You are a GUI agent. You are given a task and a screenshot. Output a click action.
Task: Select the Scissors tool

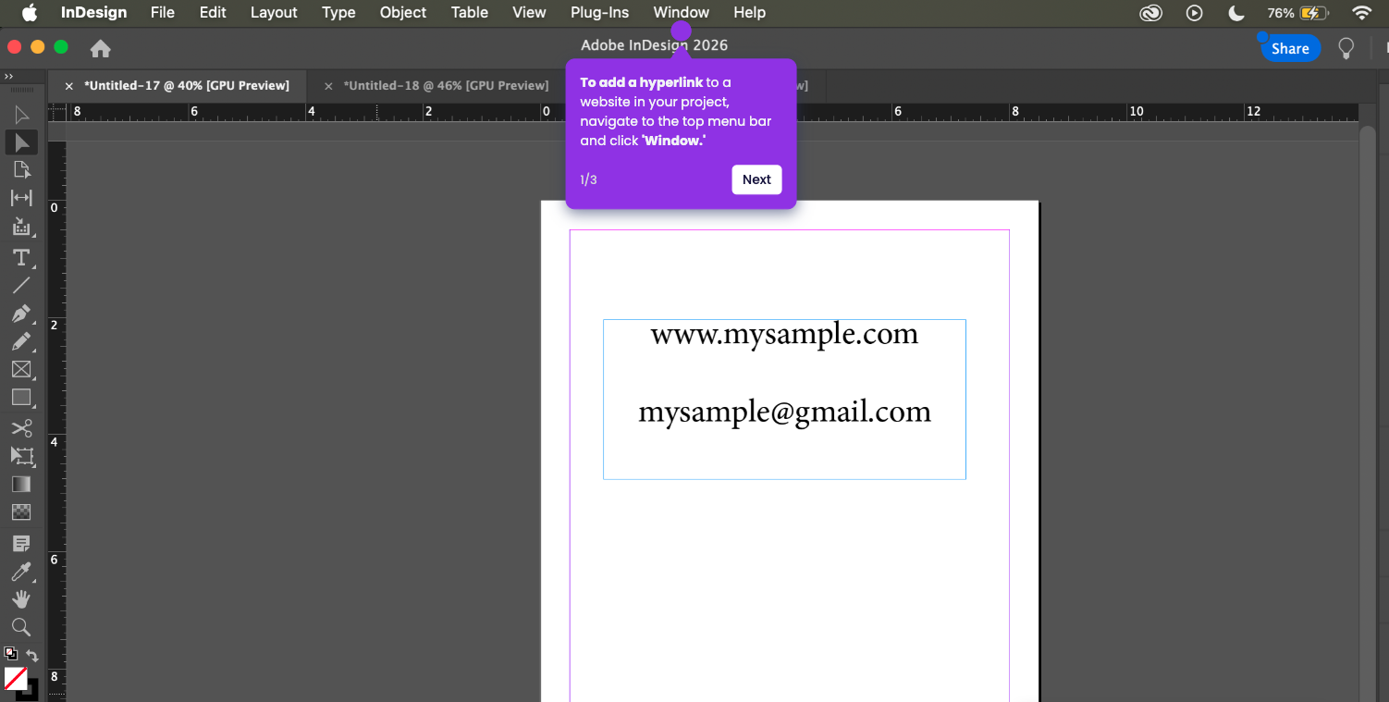pos(21,427)
